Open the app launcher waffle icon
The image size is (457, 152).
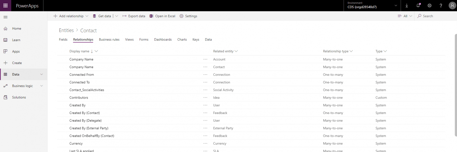(5, 5)
